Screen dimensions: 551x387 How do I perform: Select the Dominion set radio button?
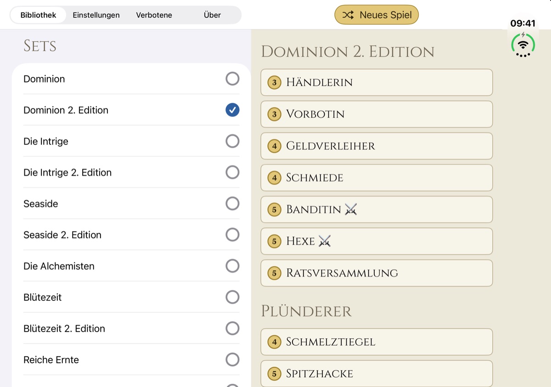(x=232, y=79)
